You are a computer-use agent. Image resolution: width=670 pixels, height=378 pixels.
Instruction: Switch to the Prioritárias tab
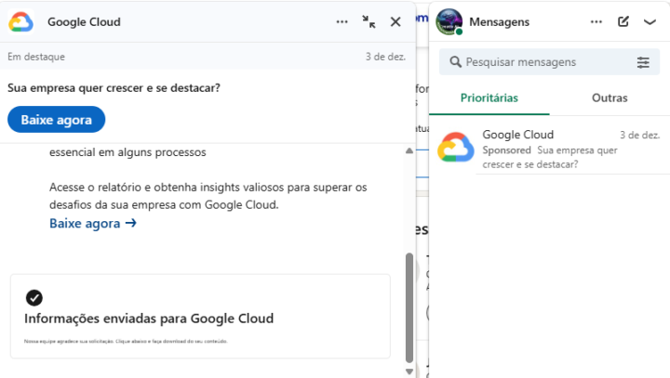489,98
